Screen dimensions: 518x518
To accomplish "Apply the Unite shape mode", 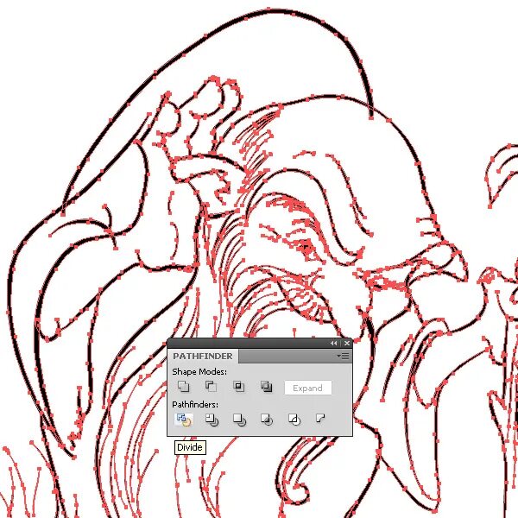I will 183,386.
